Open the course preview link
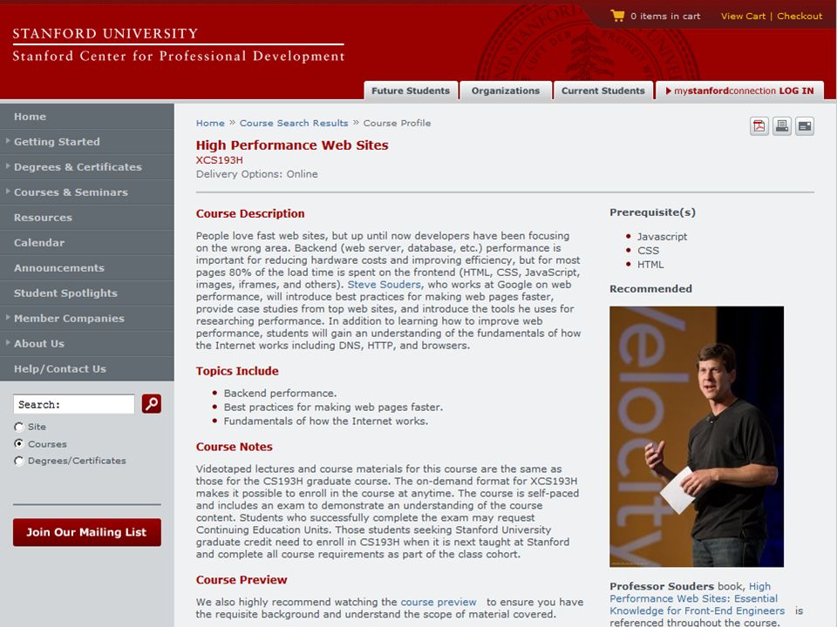 439,602
